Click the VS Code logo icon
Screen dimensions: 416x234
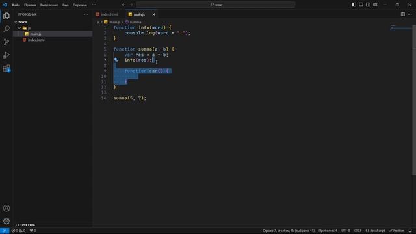[x=5, y=5]
